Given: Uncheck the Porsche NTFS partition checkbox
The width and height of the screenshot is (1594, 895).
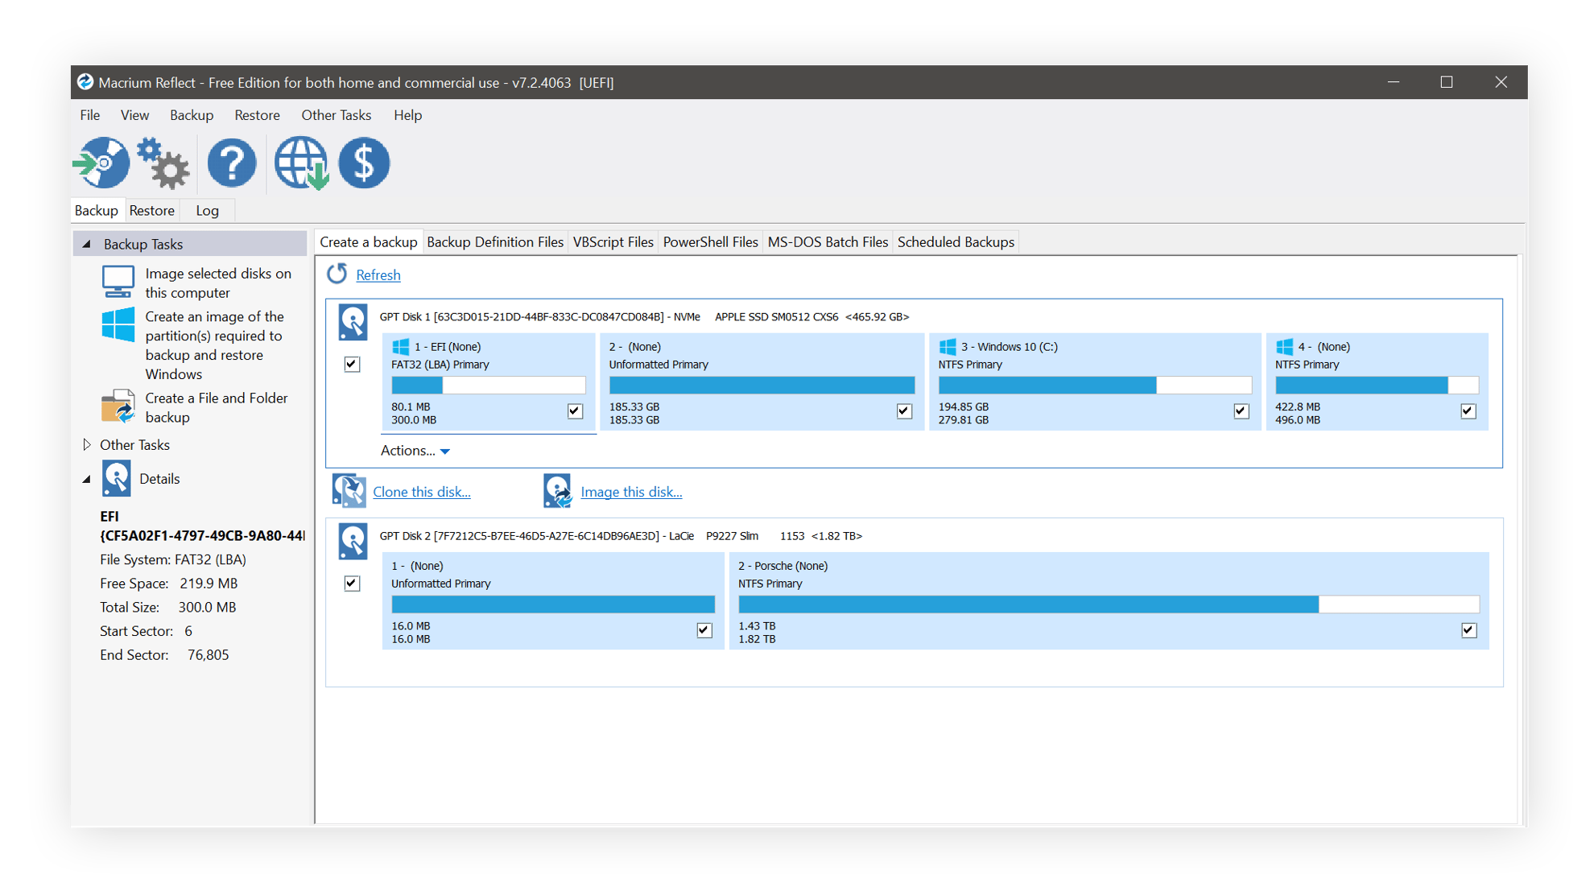Looking at the screenshot, I should coord(1468,630).
